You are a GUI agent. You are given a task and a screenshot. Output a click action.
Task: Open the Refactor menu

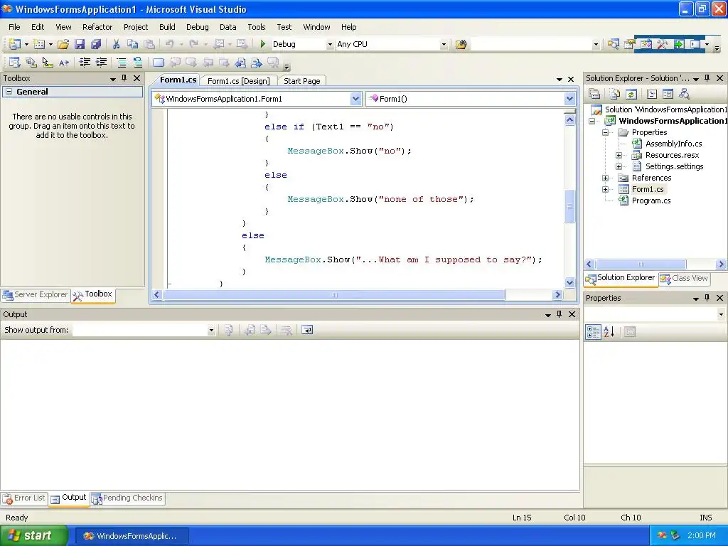97,27
